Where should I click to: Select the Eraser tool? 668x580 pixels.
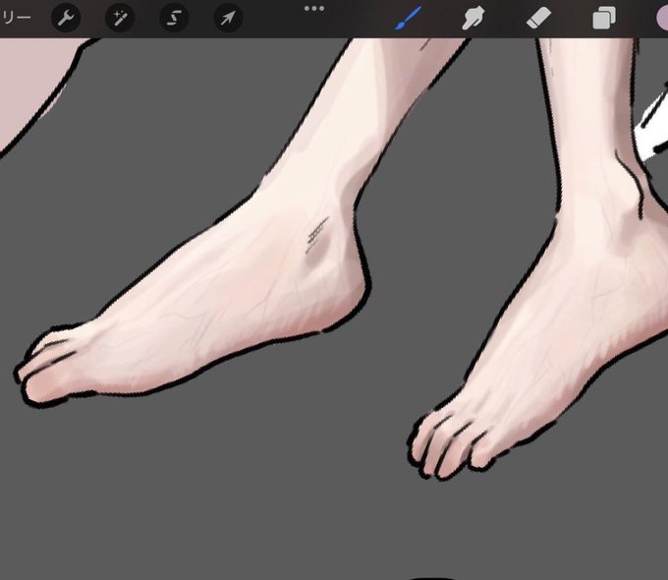[539, 19]
